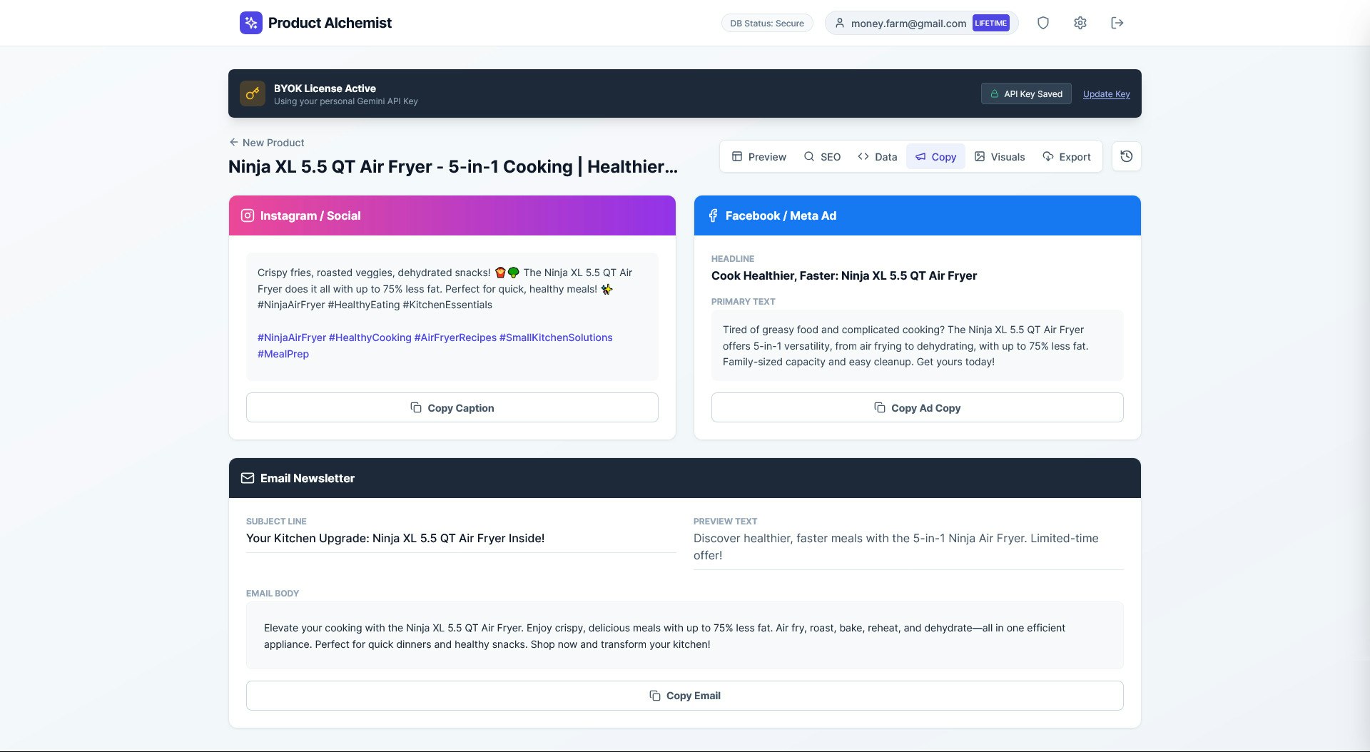This screenshot has width=1370, height=752.
Task: Click the Copy Caption button
Action: [x=452, y=407]
